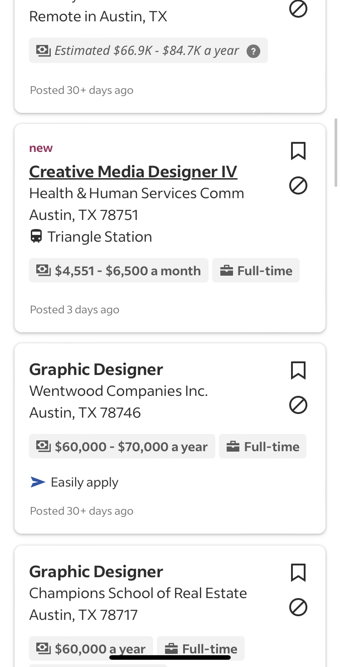Open the Creative Media Designer IV title link

click(133, 172)
